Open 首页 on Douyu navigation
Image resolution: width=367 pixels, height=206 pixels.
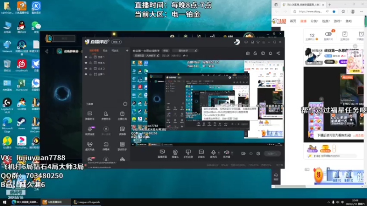pos(293,21)
